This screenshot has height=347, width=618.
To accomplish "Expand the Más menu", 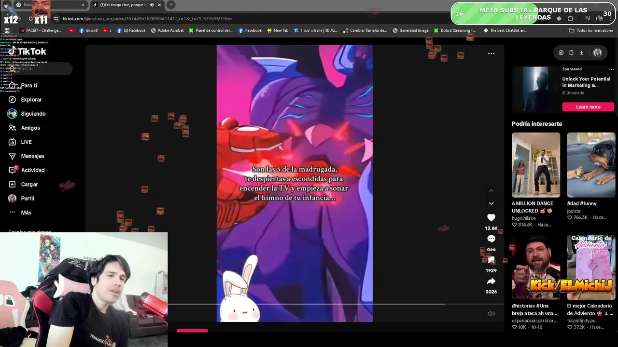I will [x=20, y=213].
